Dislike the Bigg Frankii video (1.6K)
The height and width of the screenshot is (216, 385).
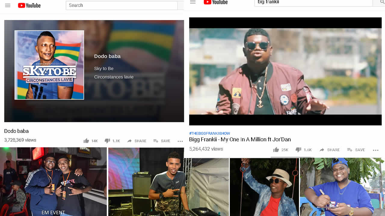pyautogui.click(x=303, y=150)
